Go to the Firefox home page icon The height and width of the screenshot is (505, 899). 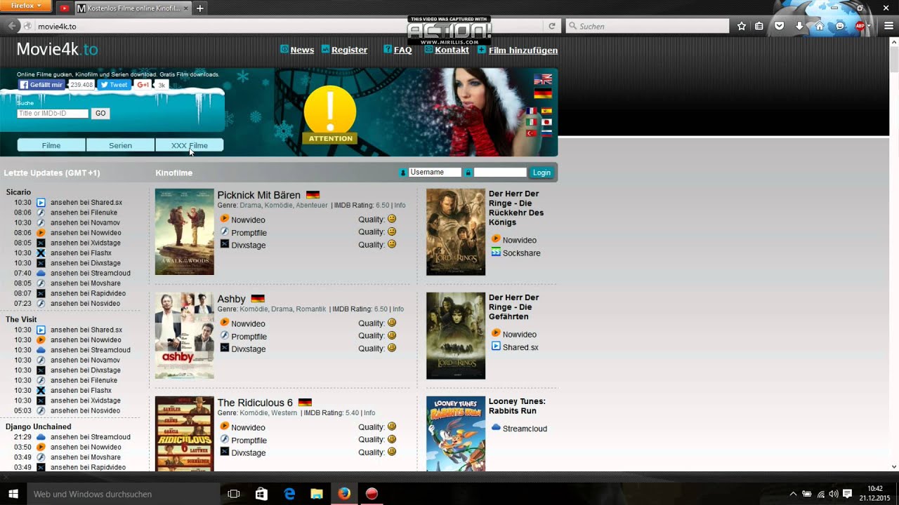819,26
